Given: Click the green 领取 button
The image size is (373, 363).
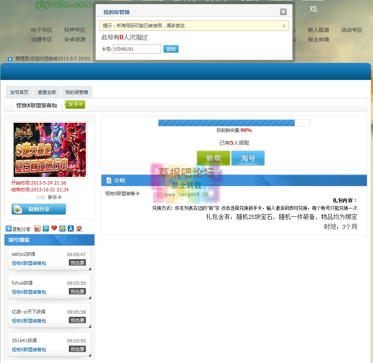Looking at the screenshot, I should click(213, 158).
